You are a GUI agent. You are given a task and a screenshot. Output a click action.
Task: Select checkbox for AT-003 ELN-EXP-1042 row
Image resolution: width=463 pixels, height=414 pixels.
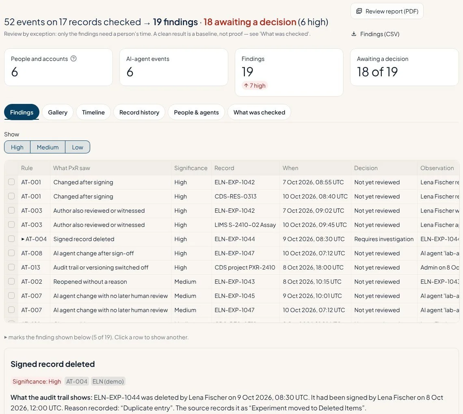(x=11, y=210)
